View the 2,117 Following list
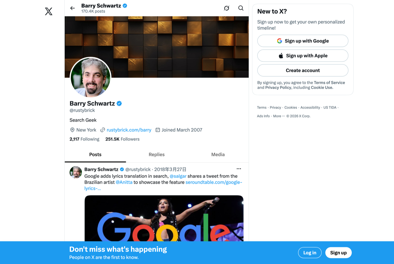Viewport: 394px width, 264px height. point(84,139)
